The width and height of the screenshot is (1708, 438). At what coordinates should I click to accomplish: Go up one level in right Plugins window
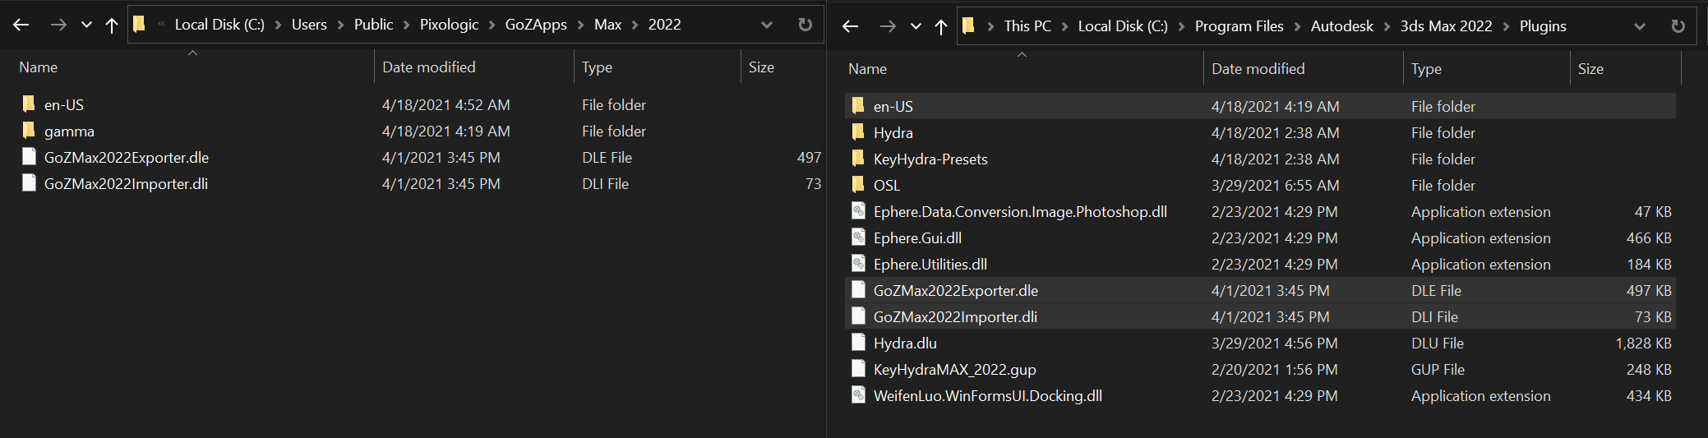coord(941,27)
